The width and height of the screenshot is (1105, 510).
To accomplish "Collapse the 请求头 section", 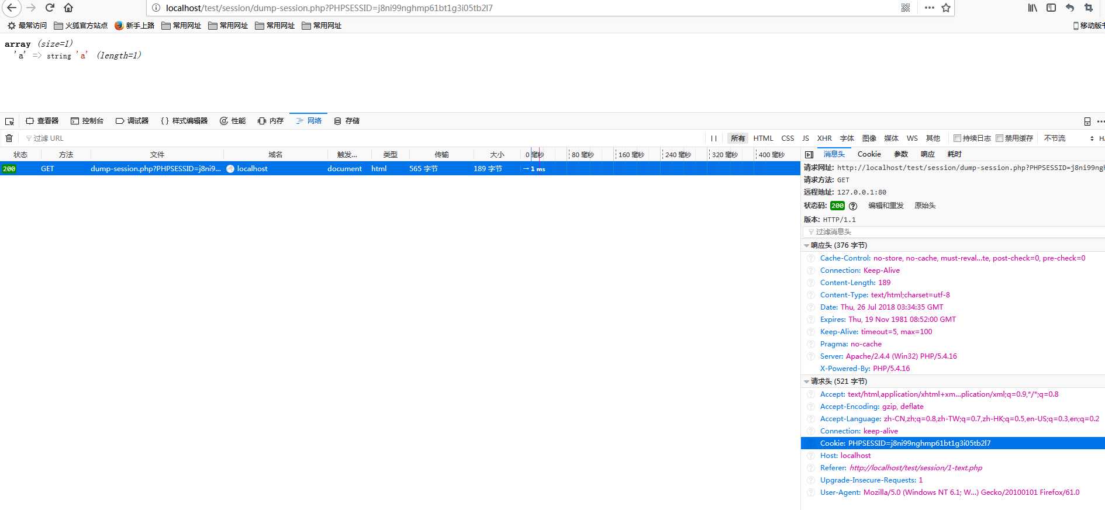I will pos(807,381).
